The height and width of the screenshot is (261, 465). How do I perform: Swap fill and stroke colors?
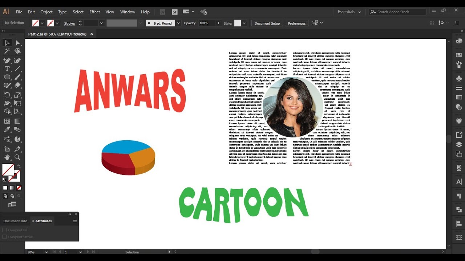point(19,166)
